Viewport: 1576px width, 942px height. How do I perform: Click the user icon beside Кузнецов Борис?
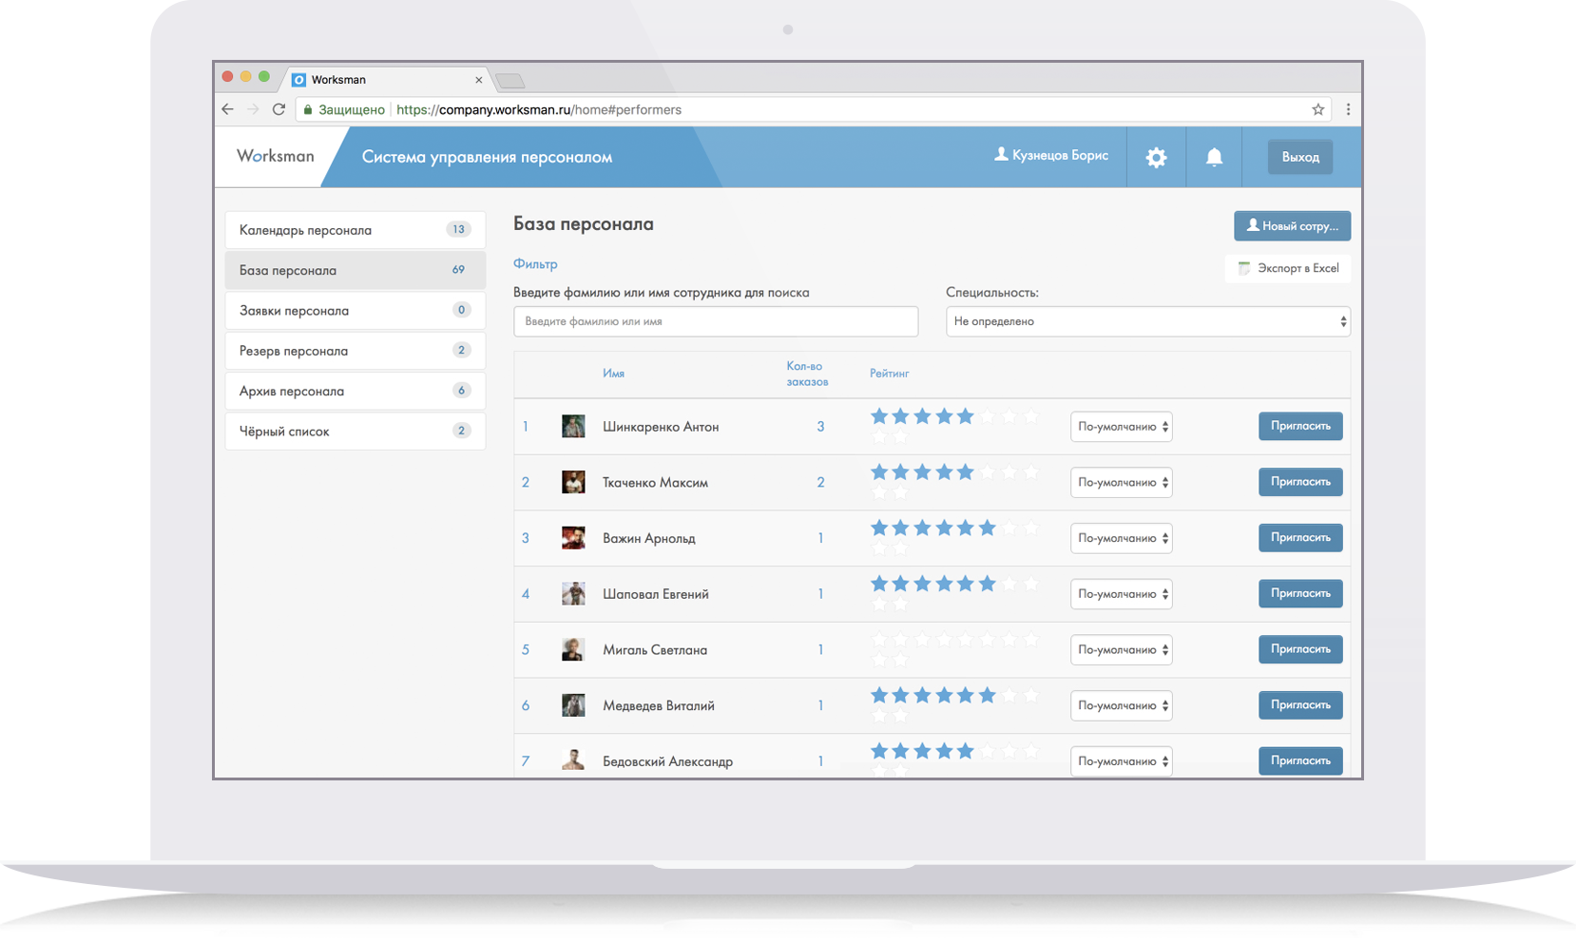(x=1001, y=154)
